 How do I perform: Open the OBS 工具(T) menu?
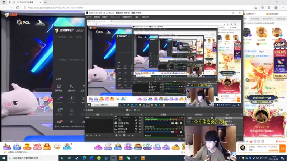click(137, 17)
